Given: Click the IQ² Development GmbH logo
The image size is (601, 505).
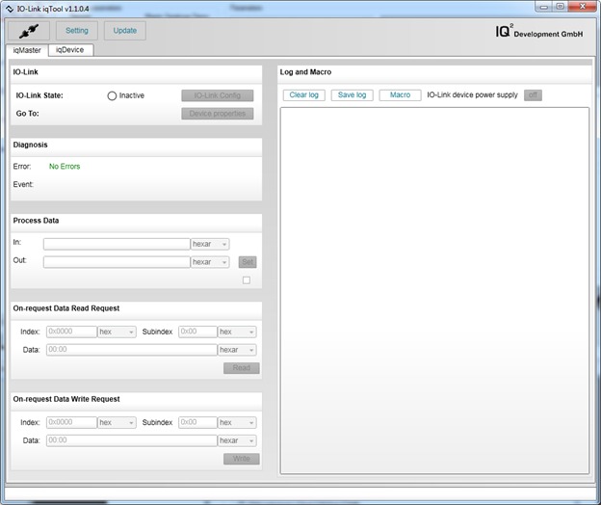Looking at the screenshot, I should pyautogui.click(x=539, y=32).
